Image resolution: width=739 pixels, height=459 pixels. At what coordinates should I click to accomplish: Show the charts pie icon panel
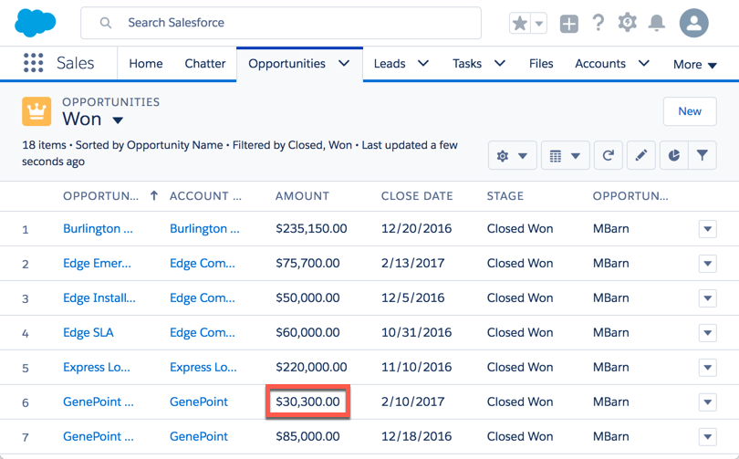[674, 155]
